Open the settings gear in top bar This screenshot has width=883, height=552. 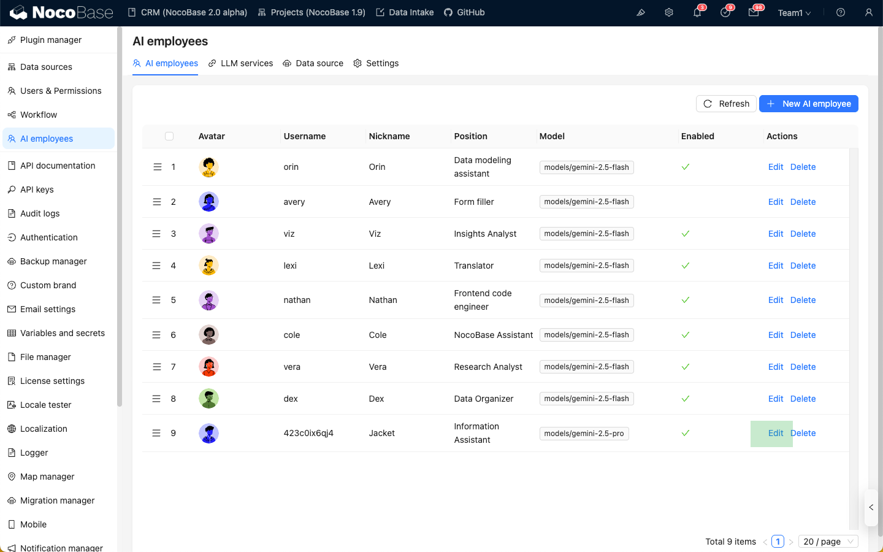[x=669, y=12]
